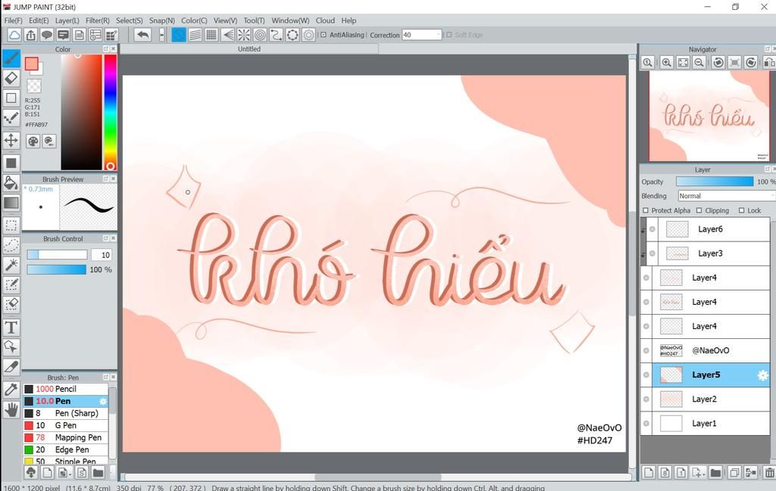Click the rainbow hue bar
The height and width of the screenshot is (491, 776).
[111, 112]
